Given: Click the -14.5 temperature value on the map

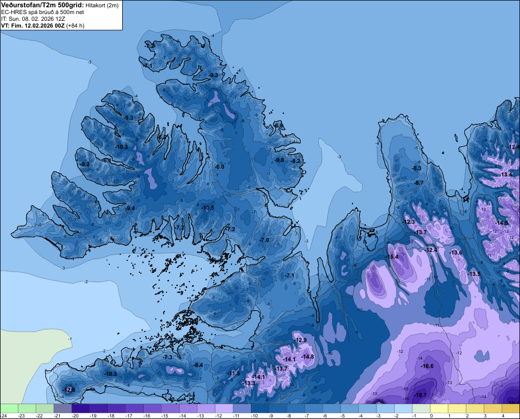Looking at the screenshot, I should [x=502, y=223].
